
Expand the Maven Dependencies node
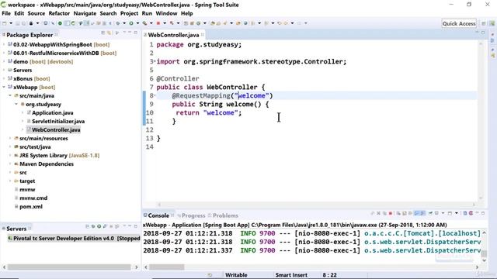click(10, 164)
